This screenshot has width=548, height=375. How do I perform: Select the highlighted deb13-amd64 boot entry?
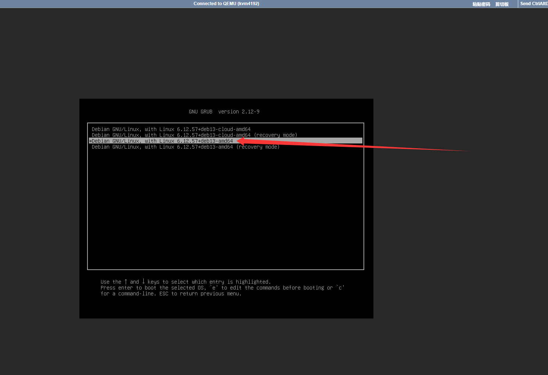162,141
